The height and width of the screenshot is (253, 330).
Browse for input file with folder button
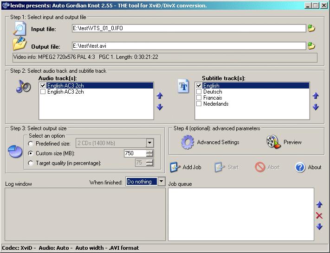click(x=311, y=28)
